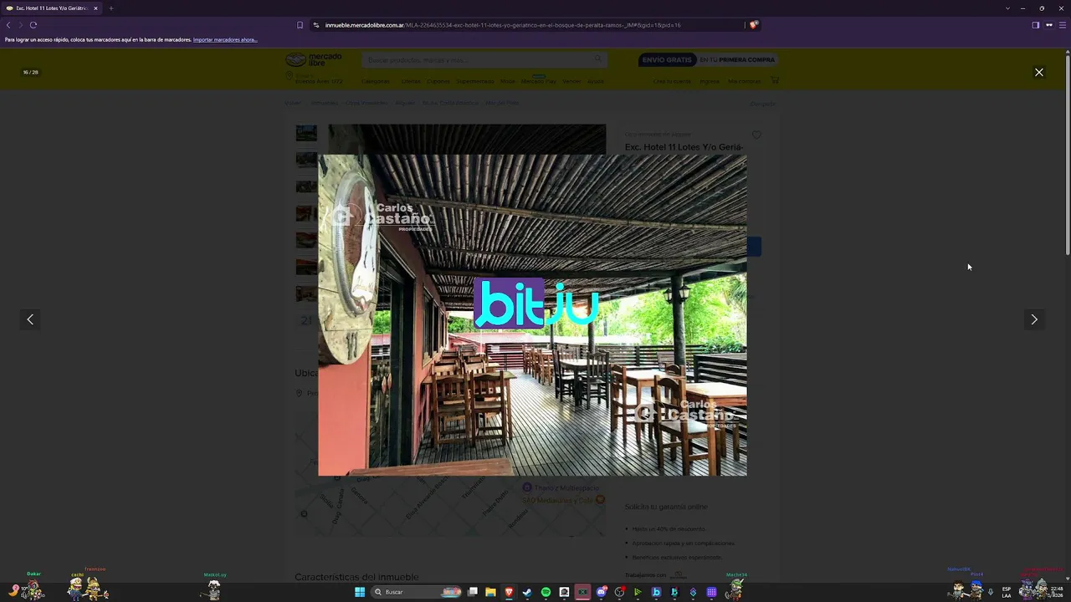Image resolution: width=1071 pixels, height=602 pixels.
Task: Click the browser back arrow
Action: pyautogui.click(x=8, y=25)
